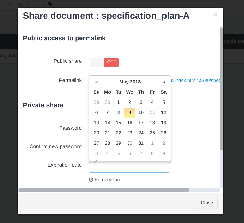This screenshot has width=244, height=223.
Task: Close the Share document dialog via X
Action: [215, 15]
